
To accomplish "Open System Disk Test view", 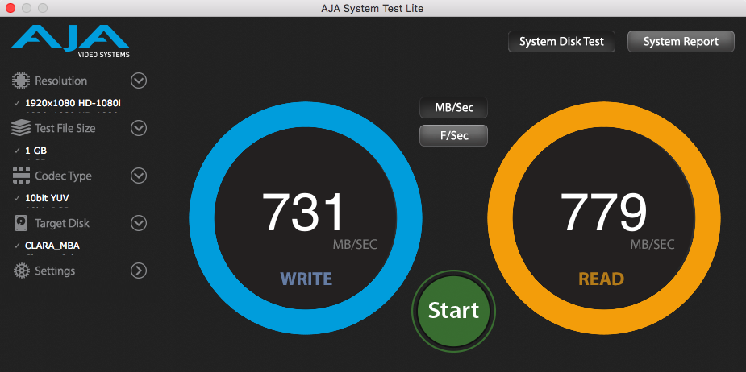I will (561, 42).
